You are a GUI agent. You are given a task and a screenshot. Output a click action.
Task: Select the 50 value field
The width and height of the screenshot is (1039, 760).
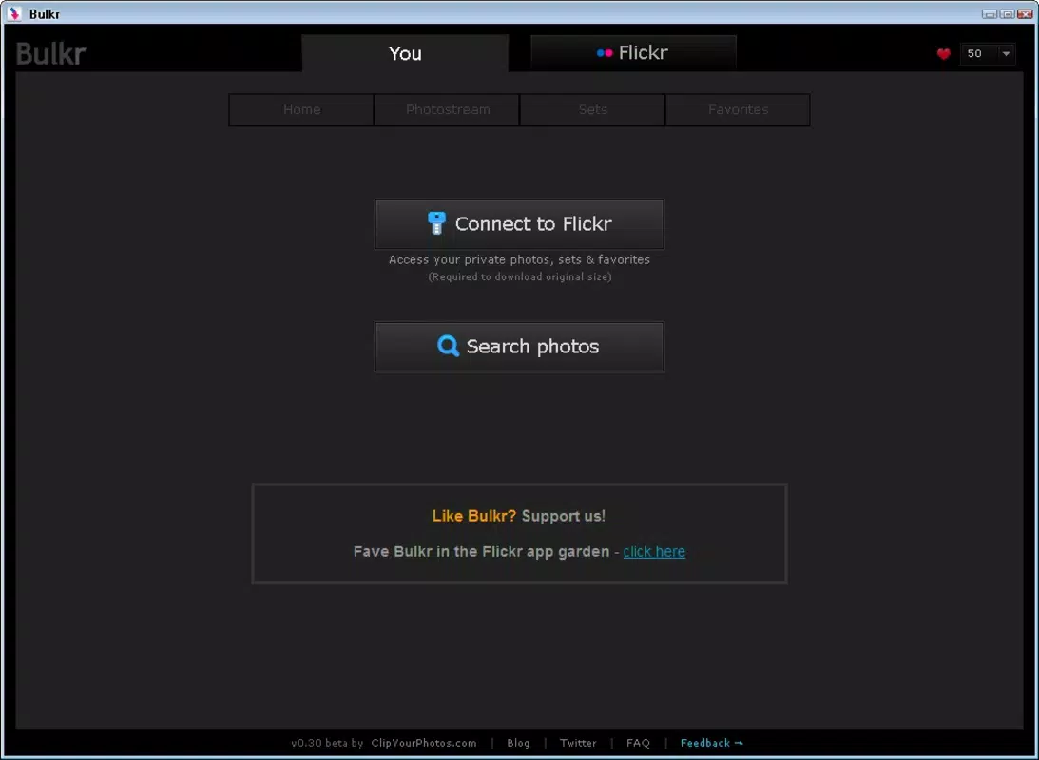pyautogui.click(x=979, y=53)
